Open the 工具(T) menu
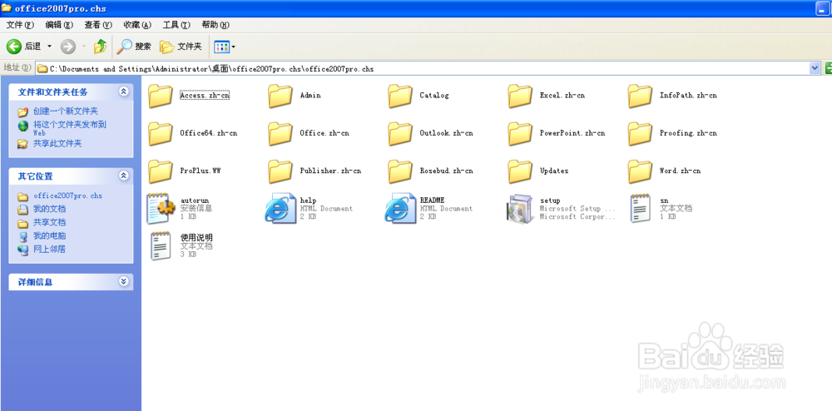The height and width of the screenshot is (411, 832). coord(176,25)
